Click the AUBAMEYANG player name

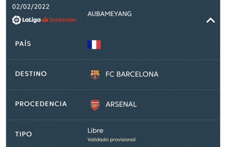click(x=110, y=14)
